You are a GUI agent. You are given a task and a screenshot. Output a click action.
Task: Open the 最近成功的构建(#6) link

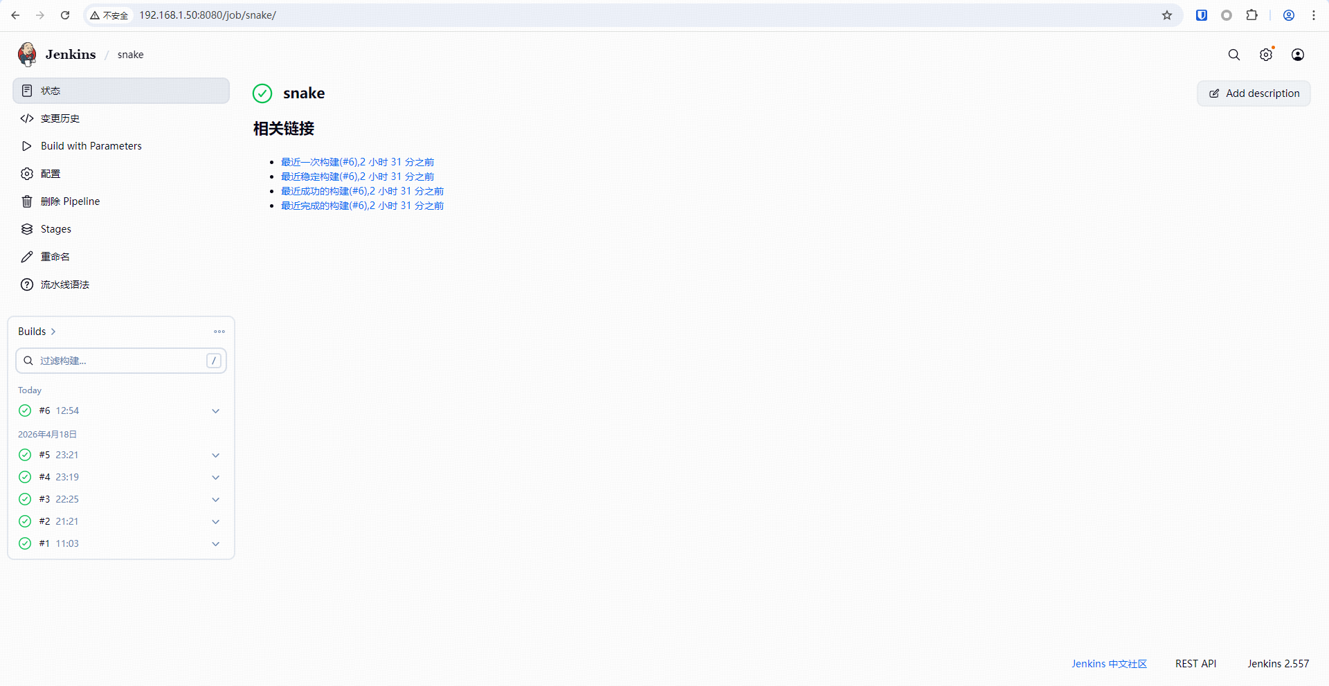tap(362, 191)
